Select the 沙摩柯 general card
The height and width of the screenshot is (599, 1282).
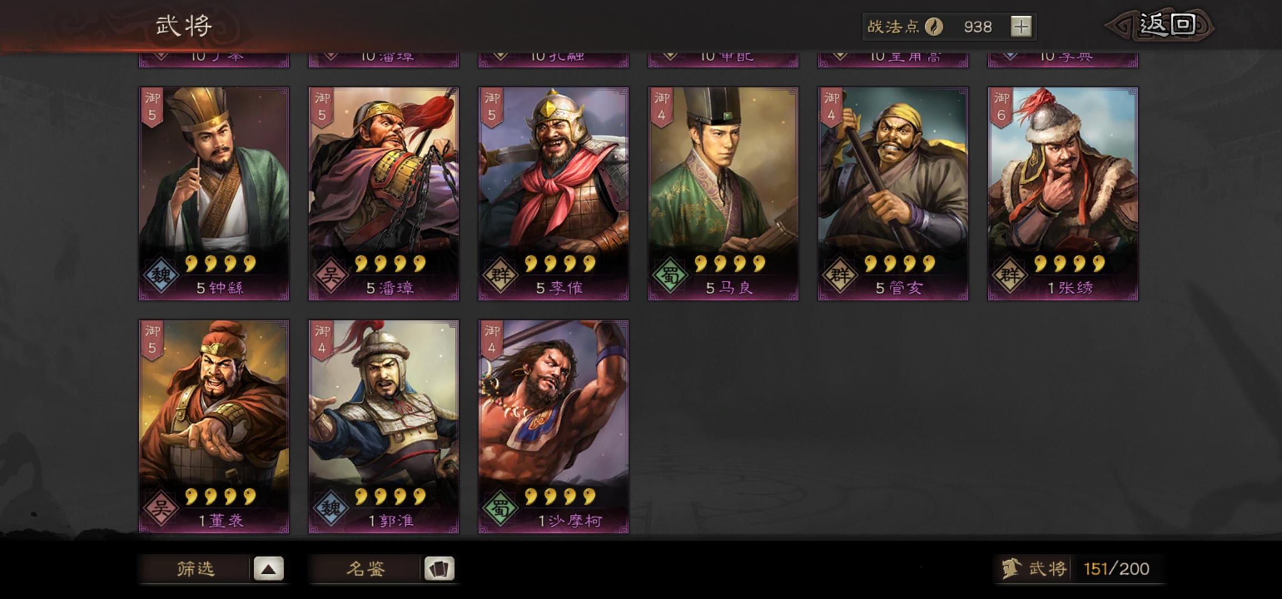coord(554,427)
